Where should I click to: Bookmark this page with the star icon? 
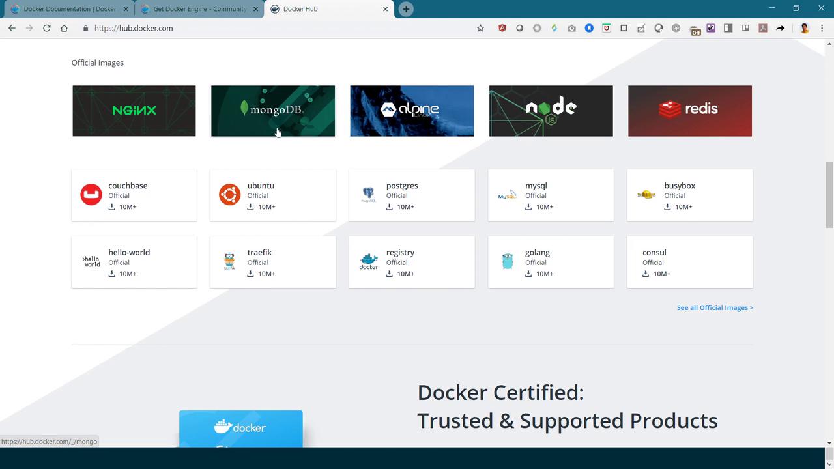pyautogui.click(x=481, y=28)
